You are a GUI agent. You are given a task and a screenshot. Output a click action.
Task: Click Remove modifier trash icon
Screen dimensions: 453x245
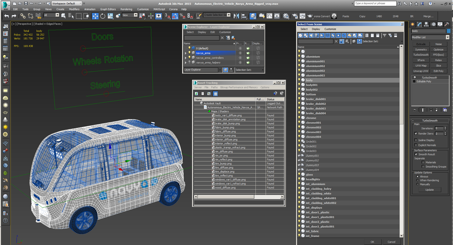tap(437, 110)
